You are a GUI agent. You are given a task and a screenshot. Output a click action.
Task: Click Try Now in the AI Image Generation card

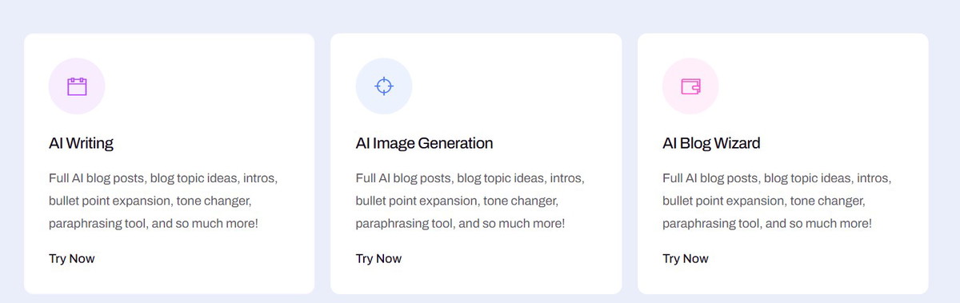378,258
